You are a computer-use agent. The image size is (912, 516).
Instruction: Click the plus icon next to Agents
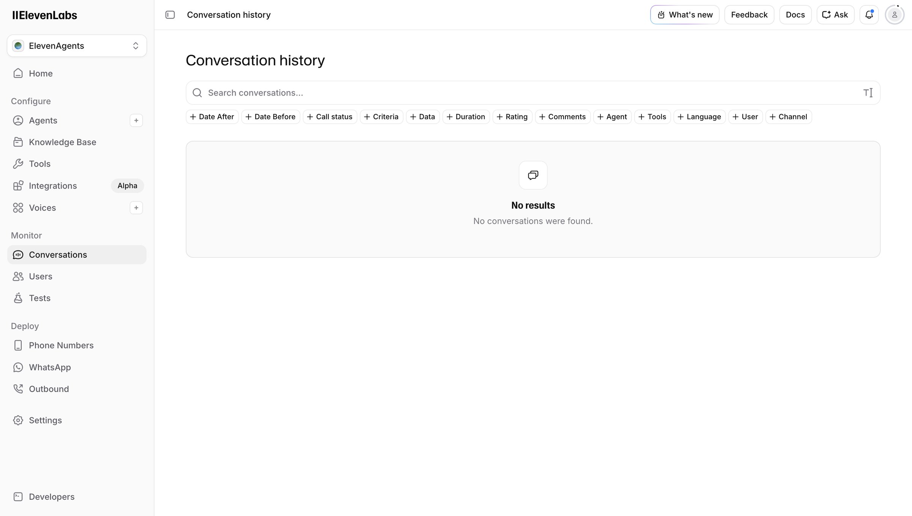pos(136,121)
